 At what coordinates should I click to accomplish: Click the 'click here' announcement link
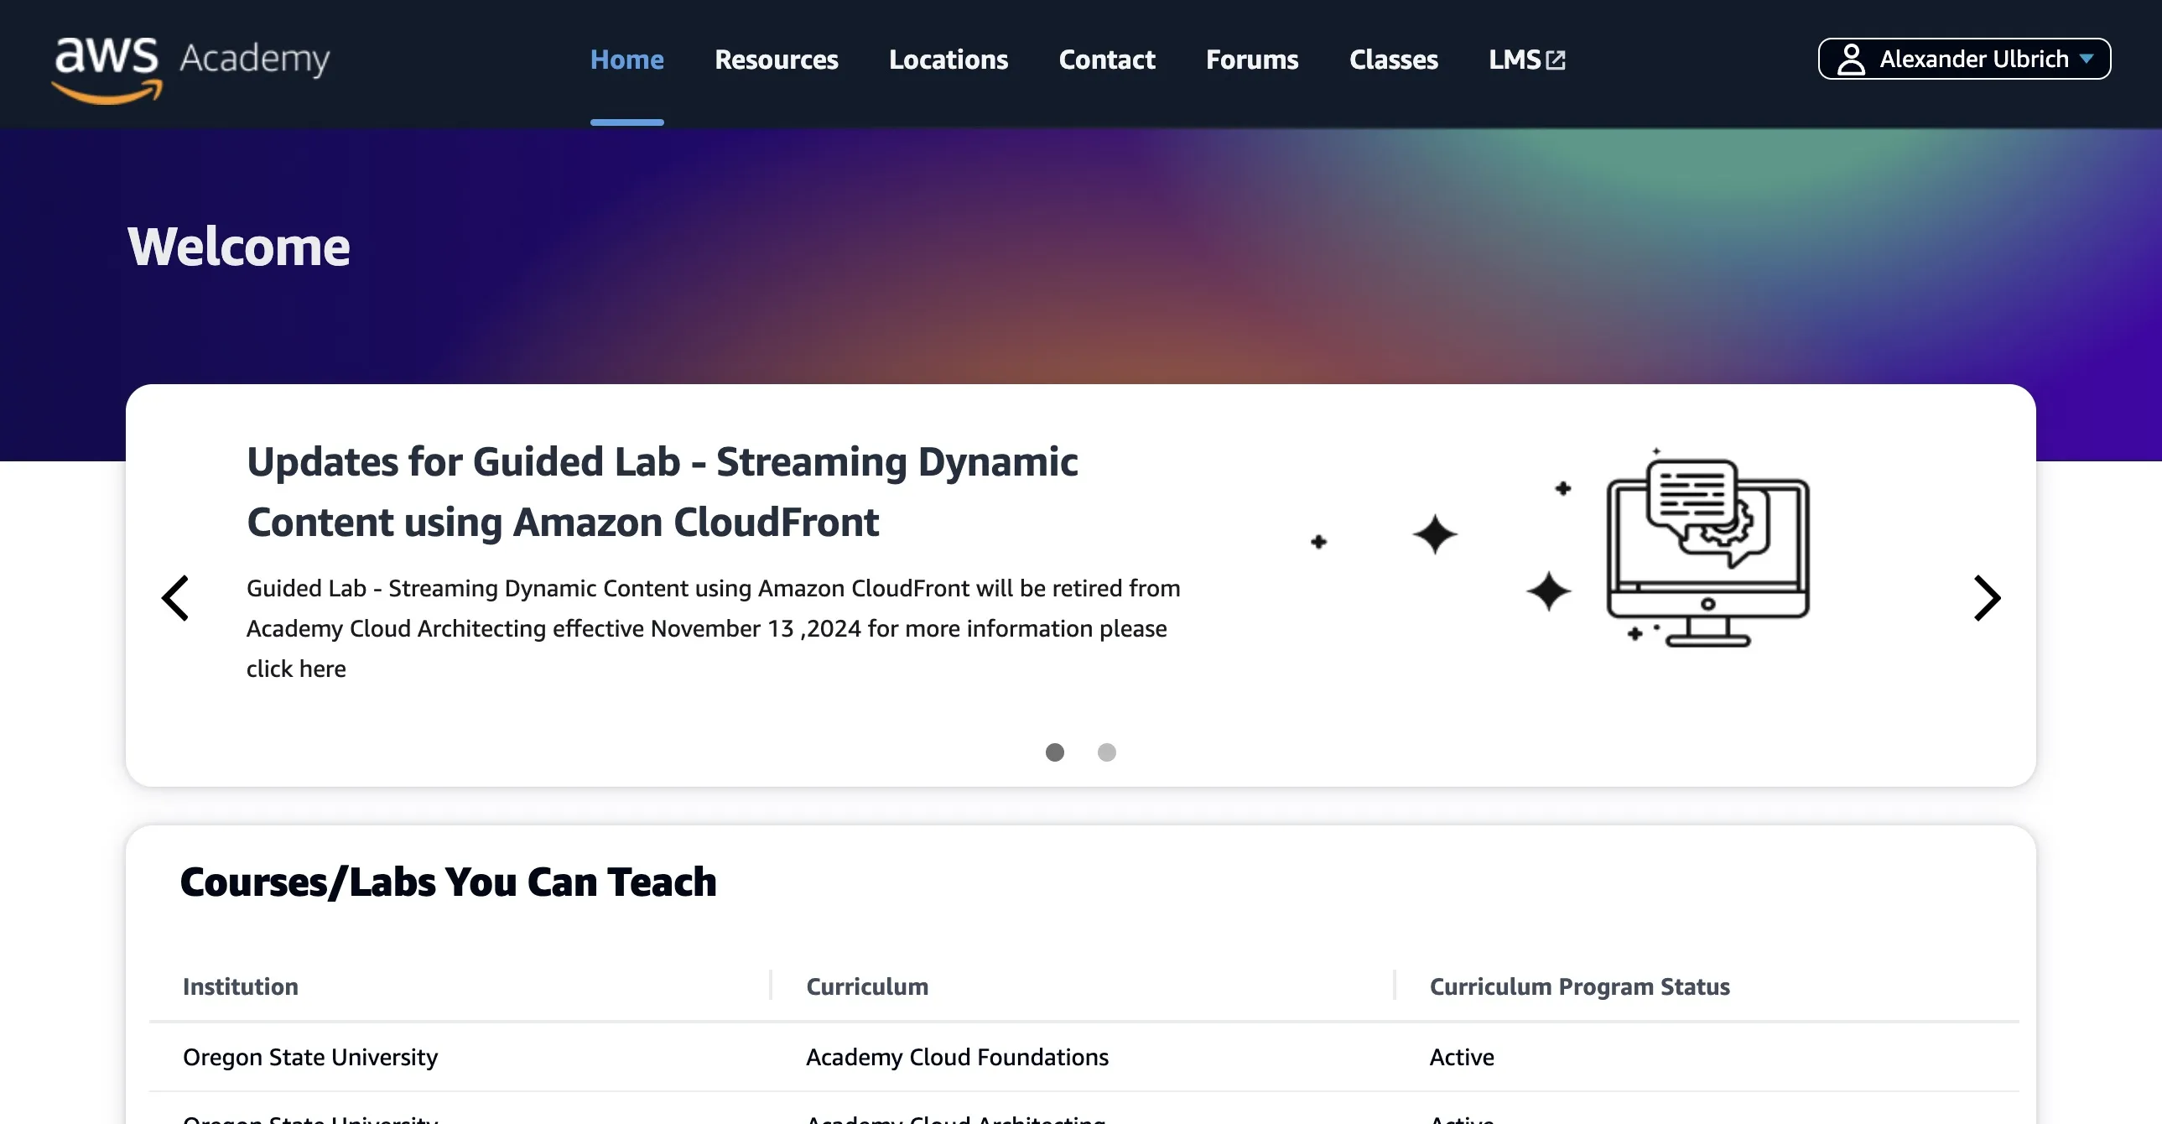(295, 669)
